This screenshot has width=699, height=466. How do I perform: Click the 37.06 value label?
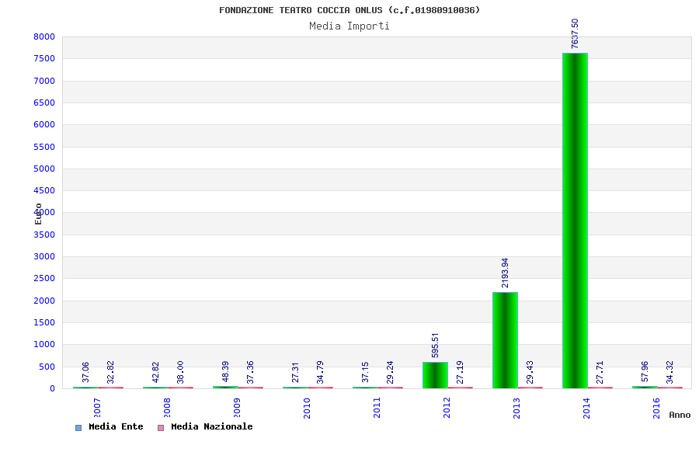click(85, 372)
